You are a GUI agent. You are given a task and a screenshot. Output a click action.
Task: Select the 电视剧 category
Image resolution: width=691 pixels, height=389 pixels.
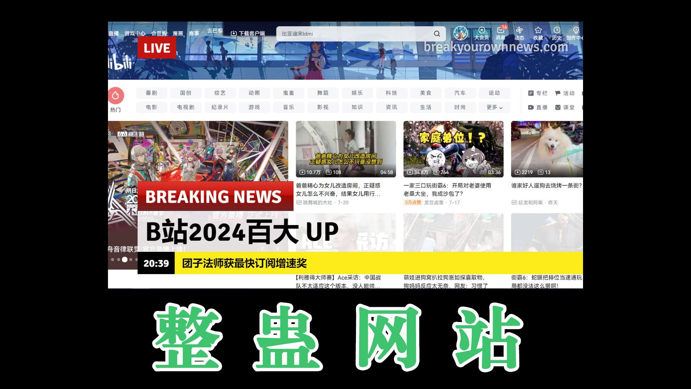pyautogui.click(x=186, y=107)
